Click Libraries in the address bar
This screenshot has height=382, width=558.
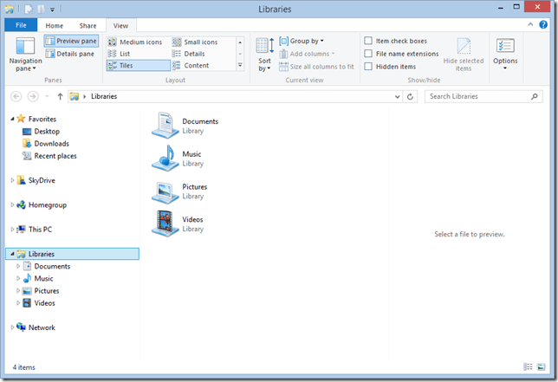[104, 96]
